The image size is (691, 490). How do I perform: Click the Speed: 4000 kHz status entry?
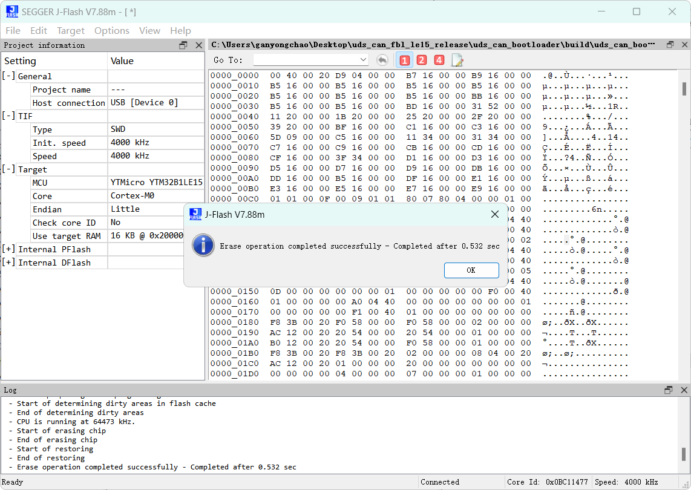[626, 482]
